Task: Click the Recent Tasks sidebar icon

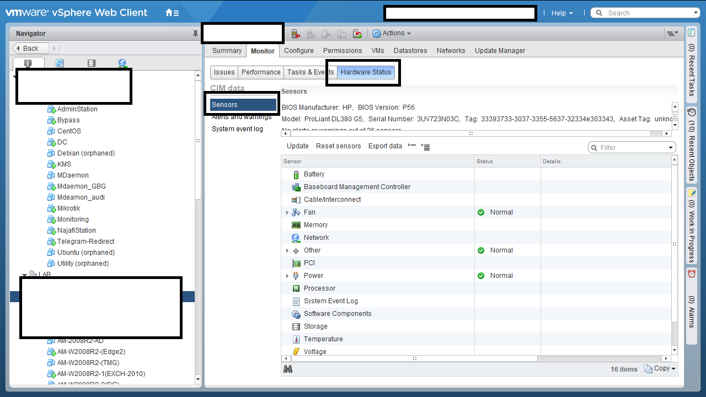Action: click(x=692, y=33)
